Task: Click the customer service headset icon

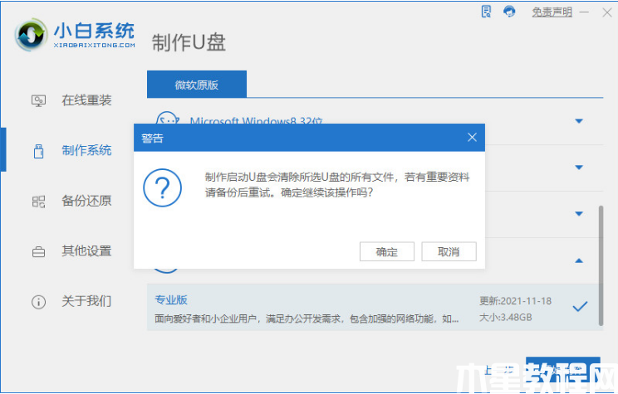Action: click(509, 12)
